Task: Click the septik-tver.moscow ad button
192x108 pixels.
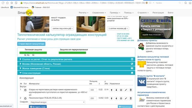Action: [x=152, y=35]
